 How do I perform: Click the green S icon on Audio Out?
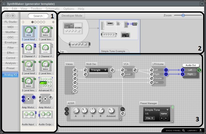[199, 70]
